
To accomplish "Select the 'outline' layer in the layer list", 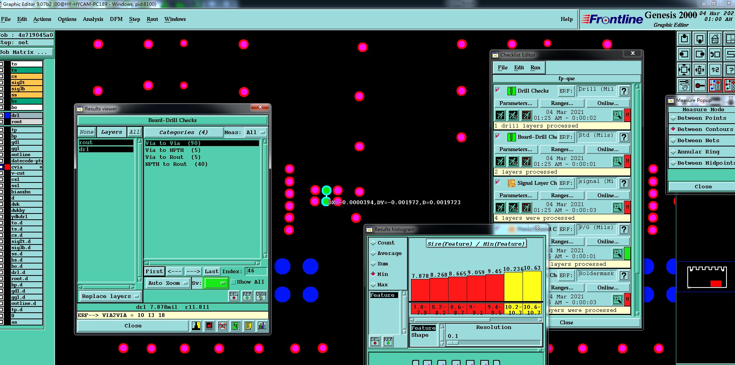I will point(26,155).
